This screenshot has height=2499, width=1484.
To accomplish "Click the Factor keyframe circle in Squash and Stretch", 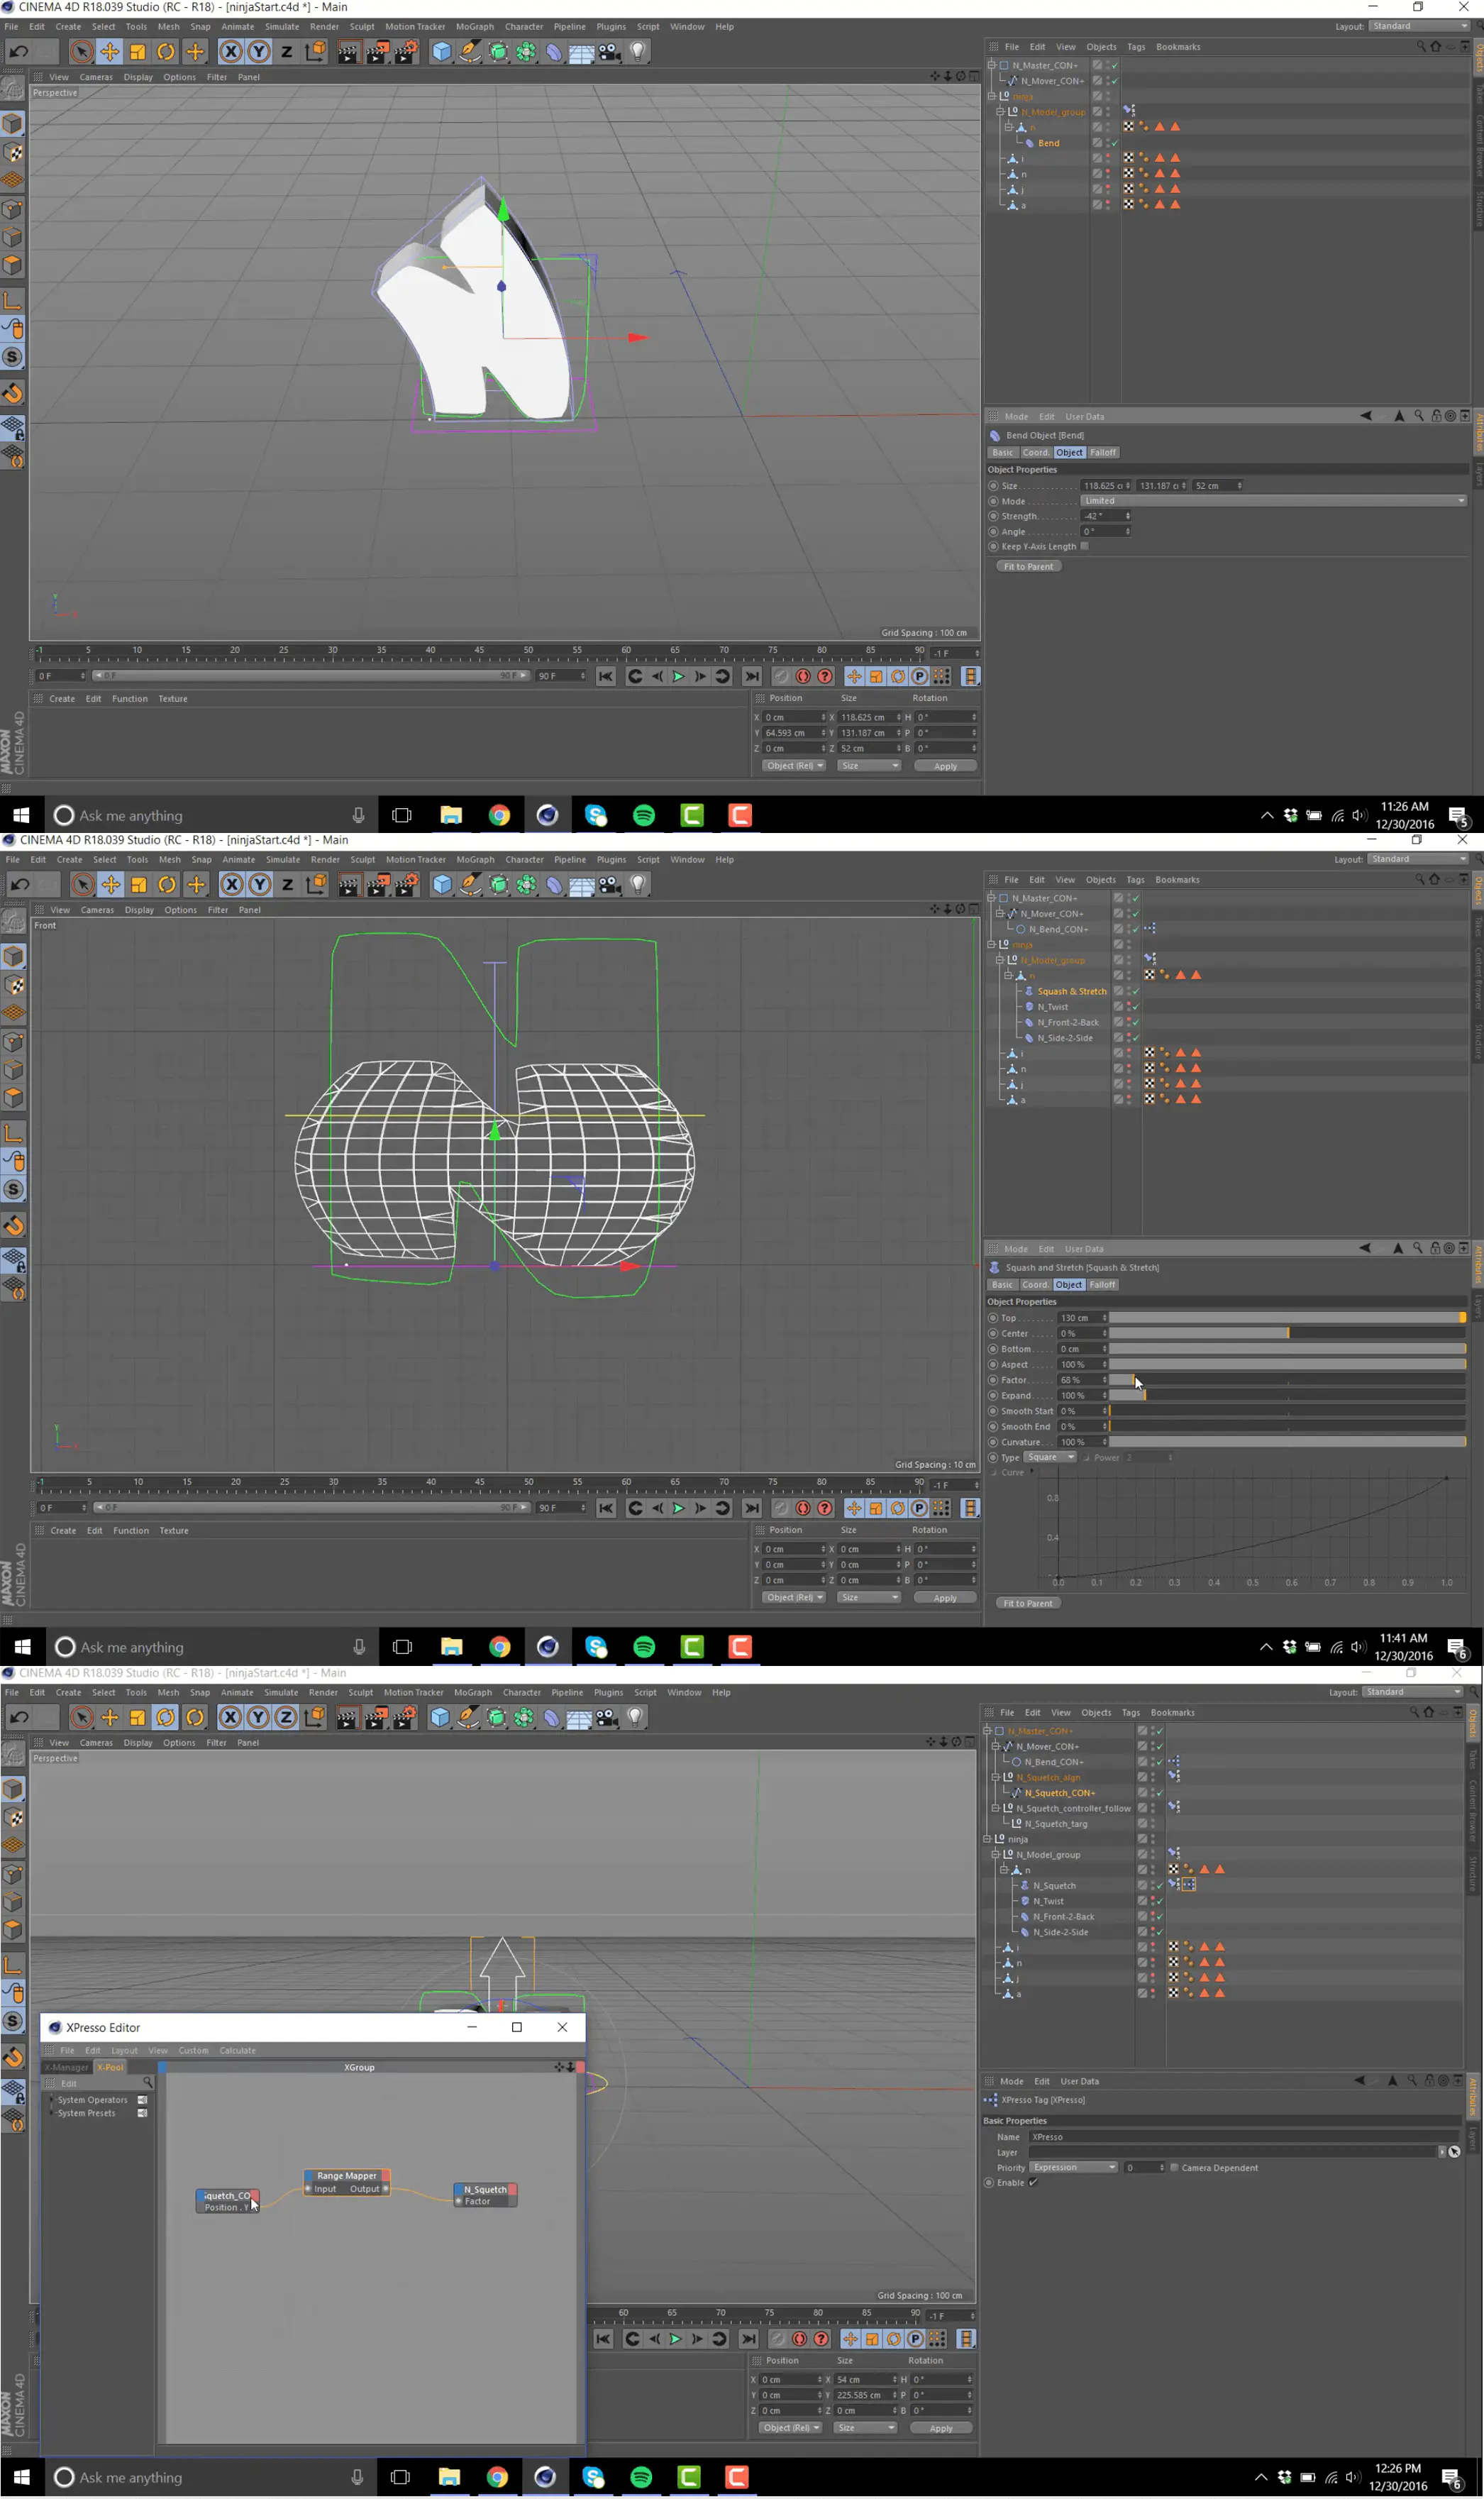I will (x=993, y=1380).
